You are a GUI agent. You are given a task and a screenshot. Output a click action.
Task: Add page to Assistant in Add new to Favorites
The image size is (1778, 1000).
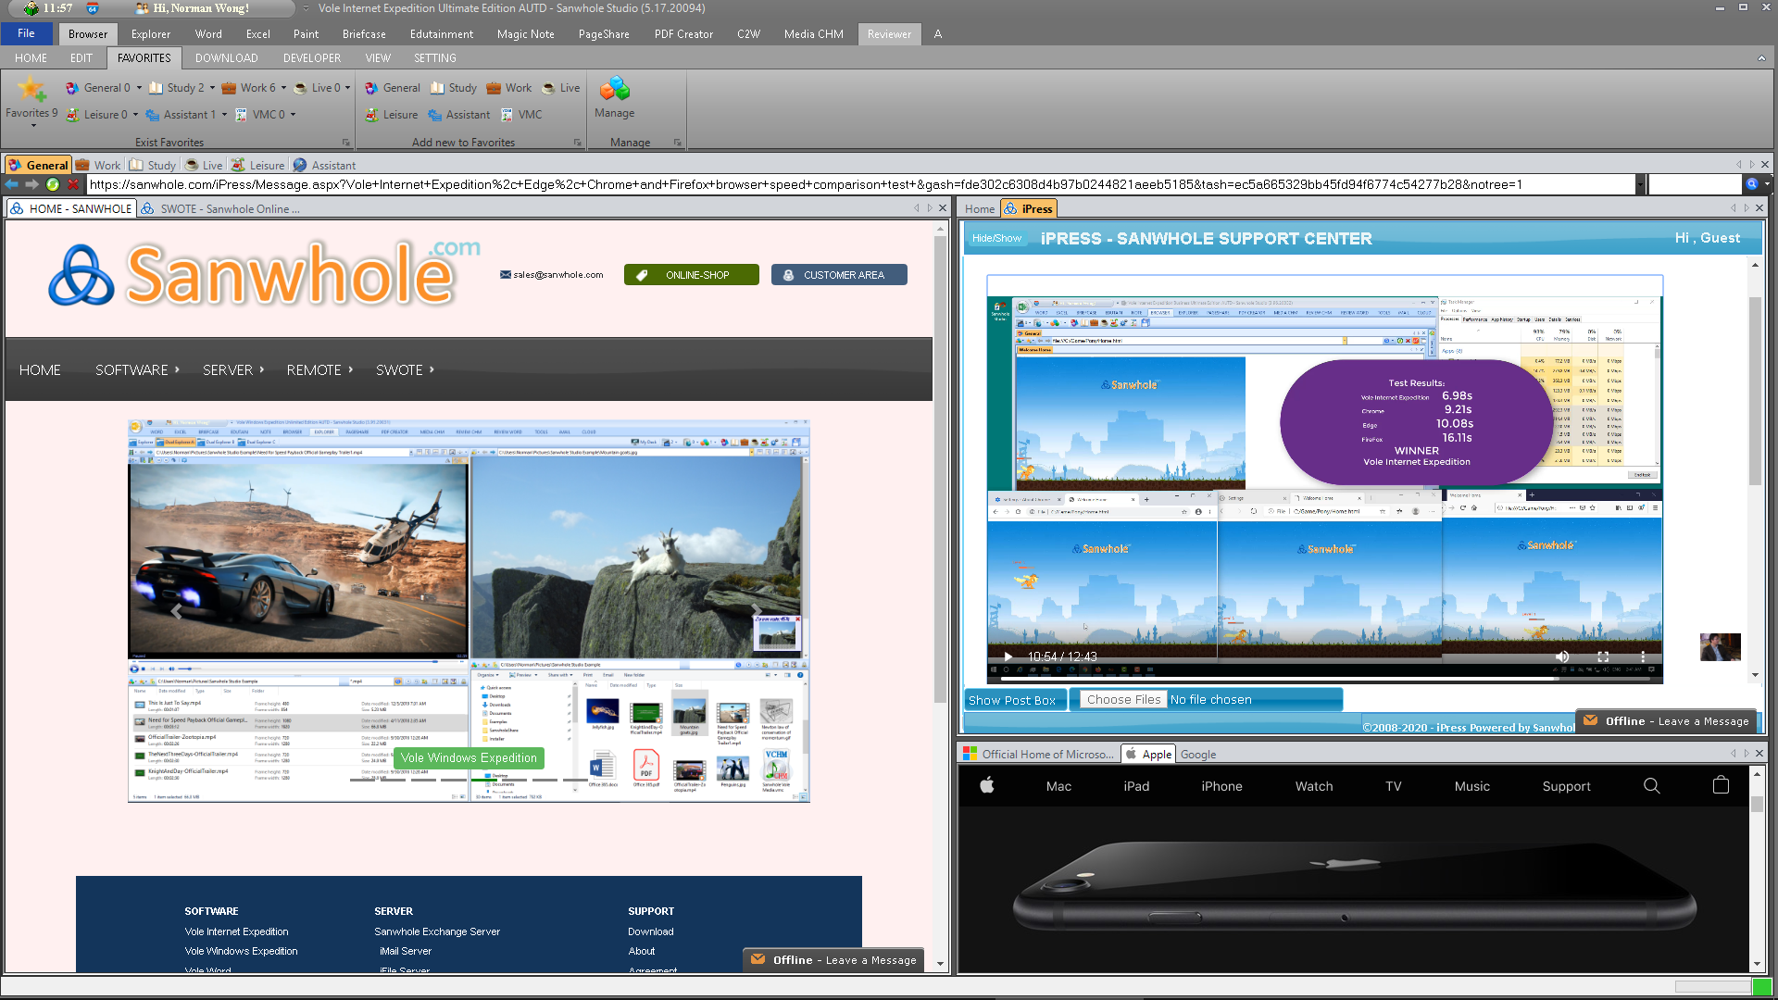pos(459,115)
